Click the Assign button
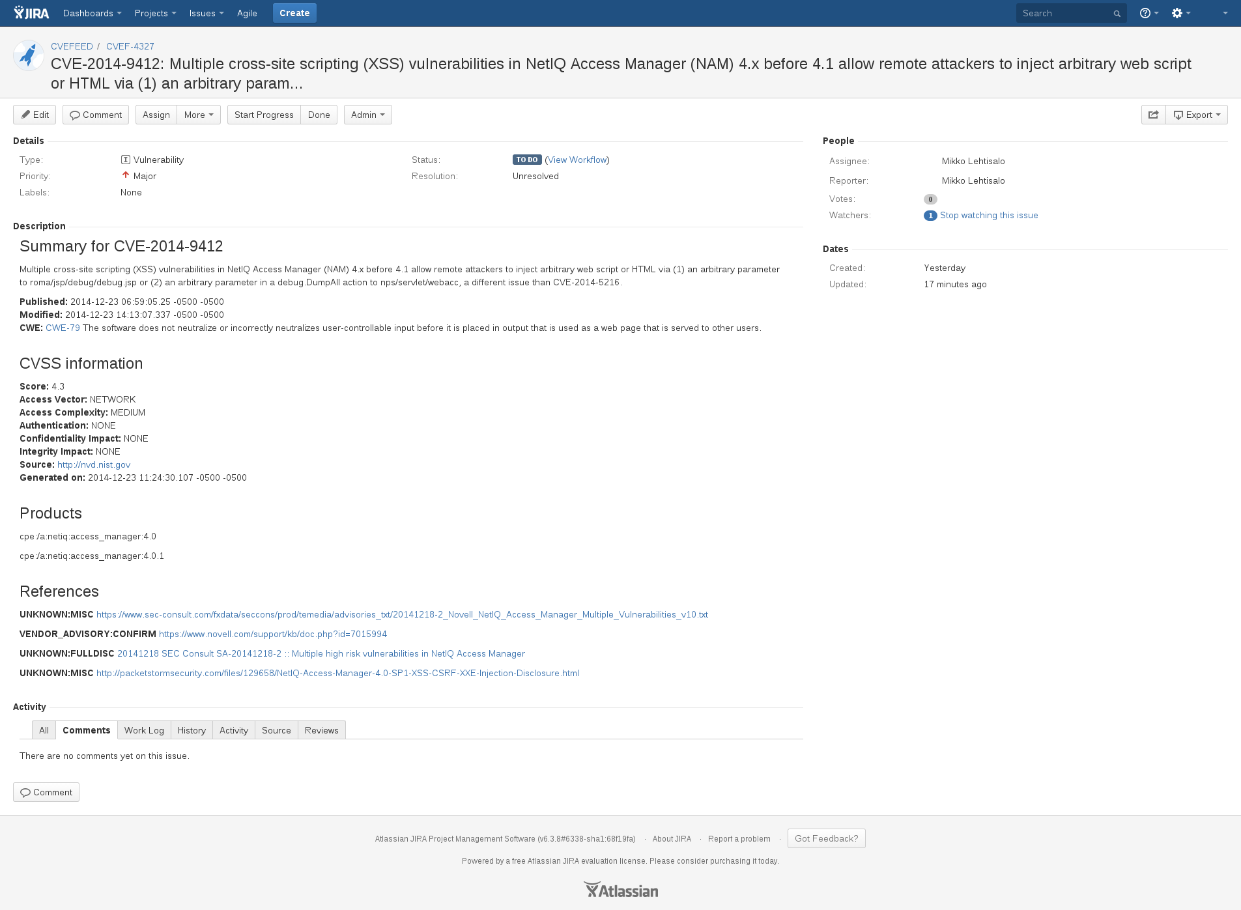1241x910 pixels. (156, 115)
